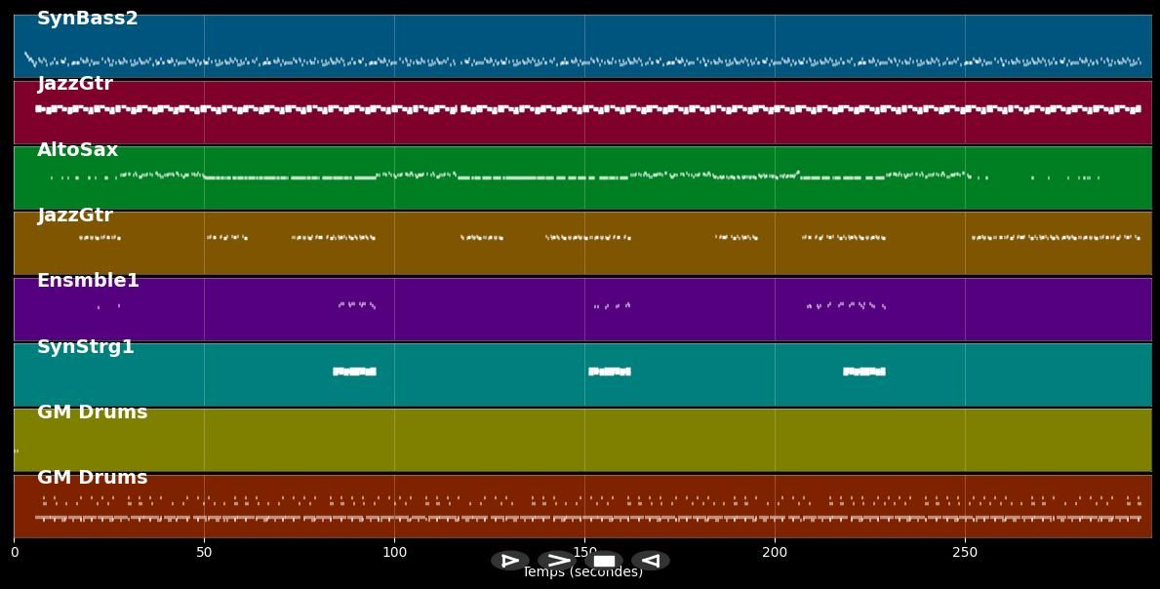Click the rewind arrow button

point(650,560)
